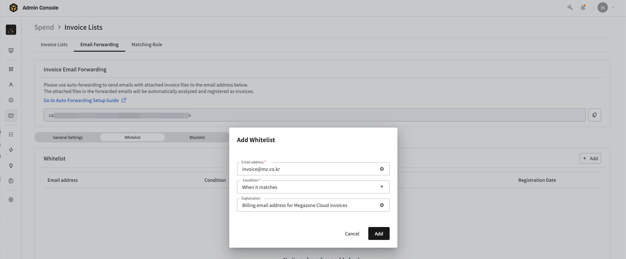The width and height of the screenshot is (626, 259).
Task: Switch to Blacklist segment
Action: pyautogui.click(x=197, y=137)
